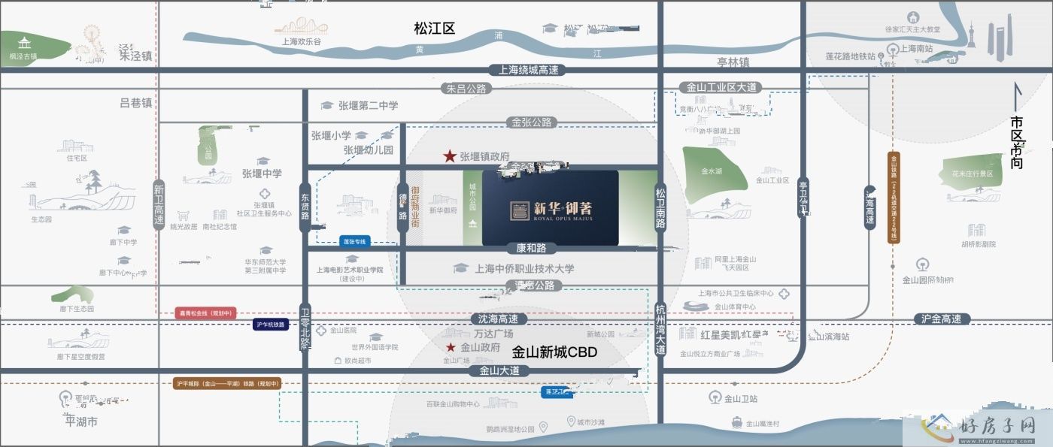Click the blue 莲张专线 bus line tag
Image resolution: width=1053 pixels, height=447 pixels.
[x=354, y=242]
